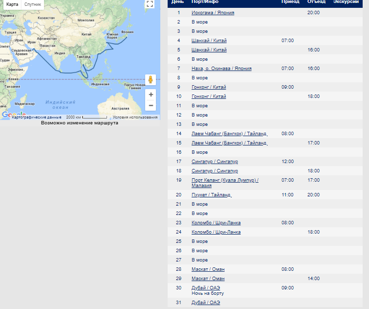Zoom out on the map with minus button

[151, 105]
